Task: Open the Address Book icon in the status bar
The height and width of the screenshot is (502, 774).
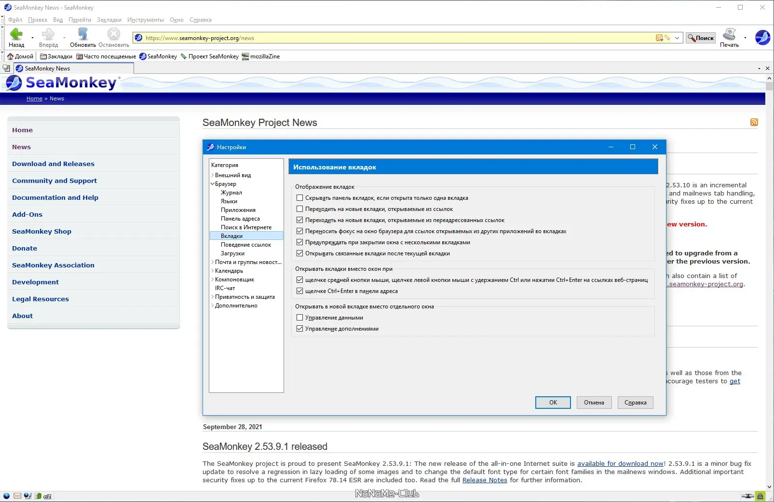Action: (x=38, y=496)
